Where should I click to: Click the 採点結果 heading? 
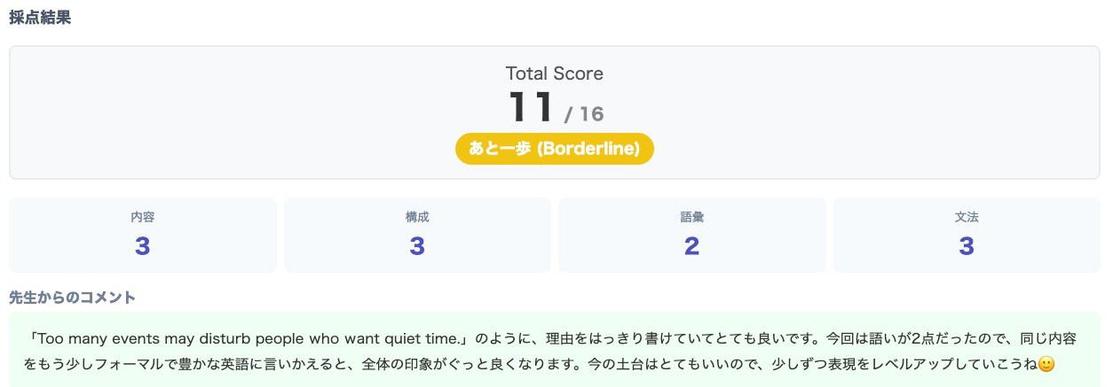coord(40,19)
